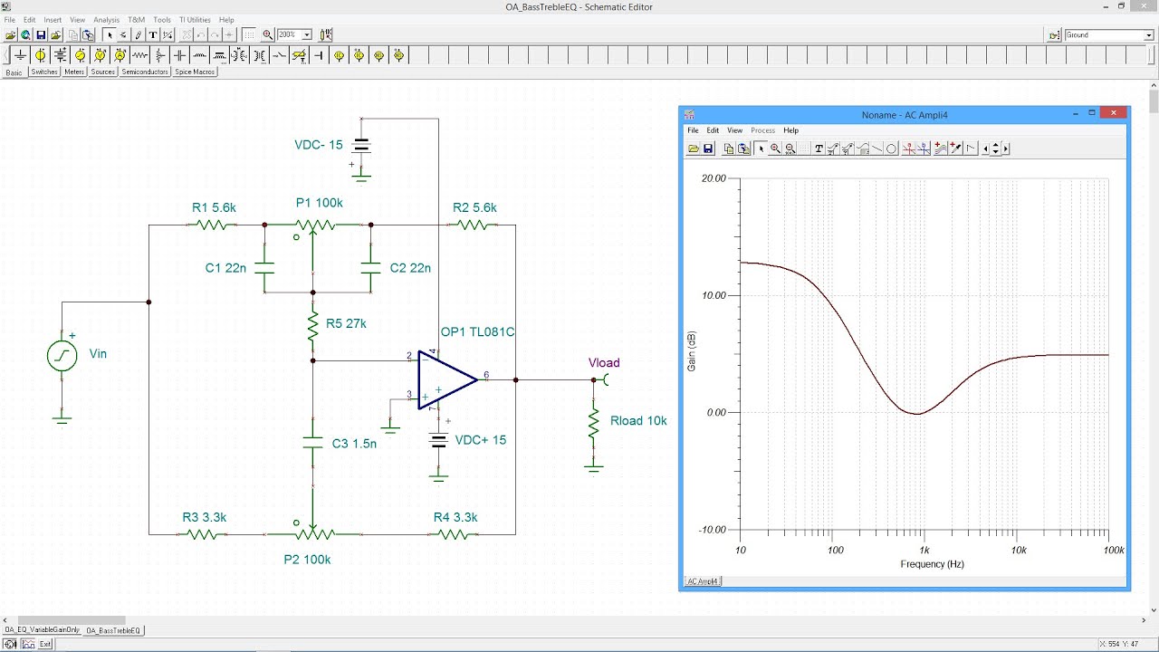1159x652 pixels.
Task: Open the Ground component dropdown at top right
Action: click(x=1148, y=35)
